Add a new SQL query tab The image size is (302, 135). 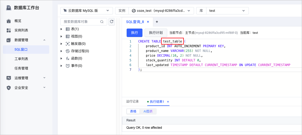point(157,22)
